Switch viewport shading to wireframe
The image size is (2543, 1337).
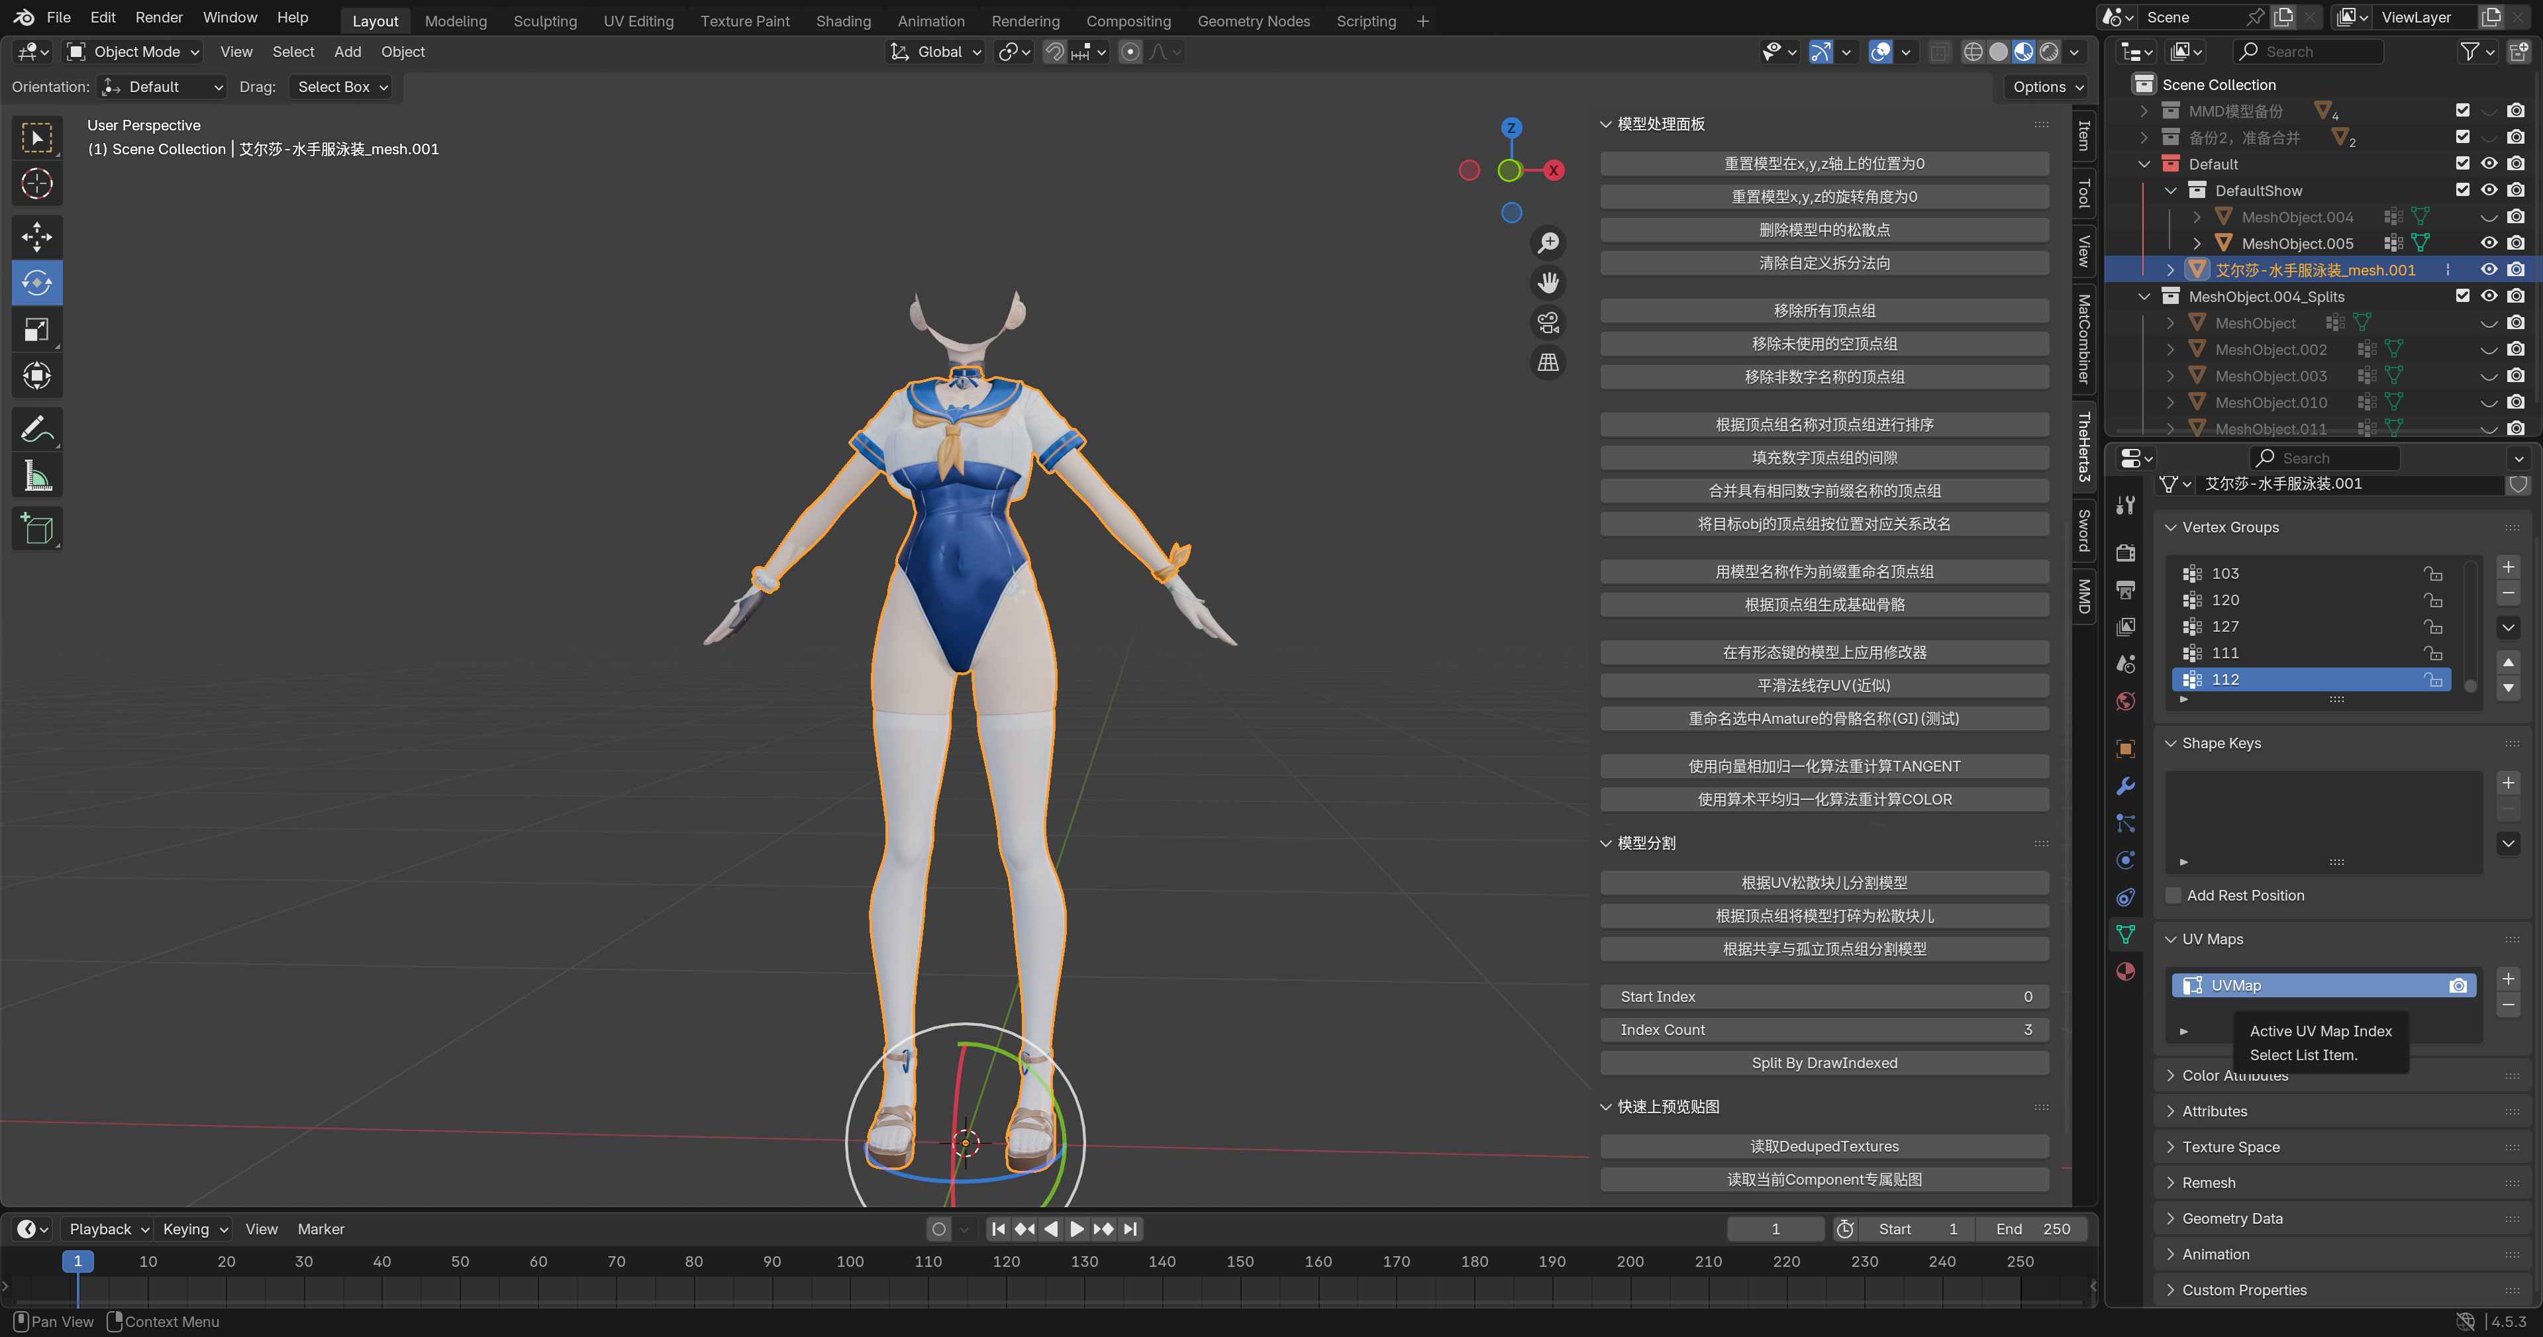1972,52
